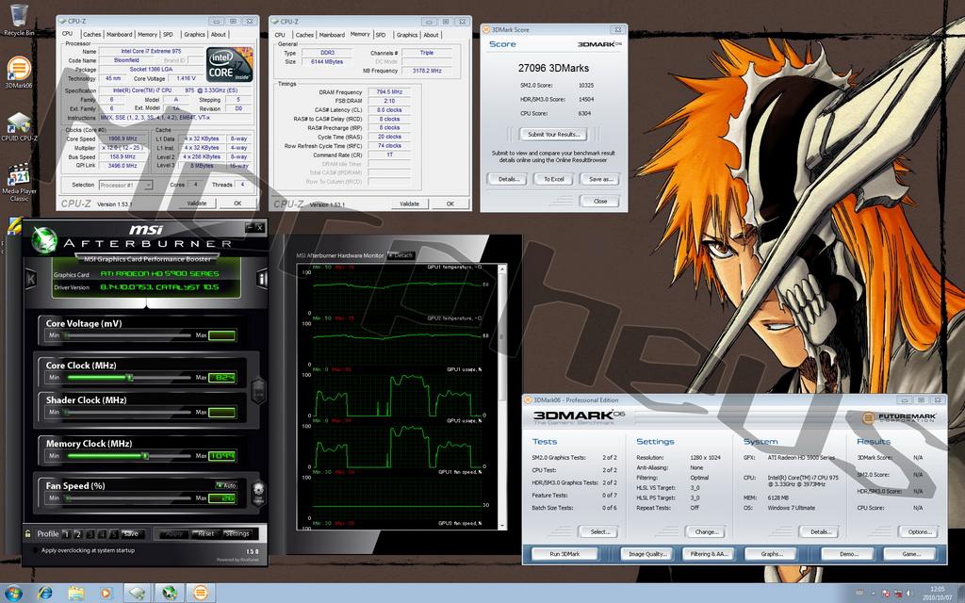Open Windows Media Player taskbar icon
Viewport: 965px width, 603px height.
point(106,594)
